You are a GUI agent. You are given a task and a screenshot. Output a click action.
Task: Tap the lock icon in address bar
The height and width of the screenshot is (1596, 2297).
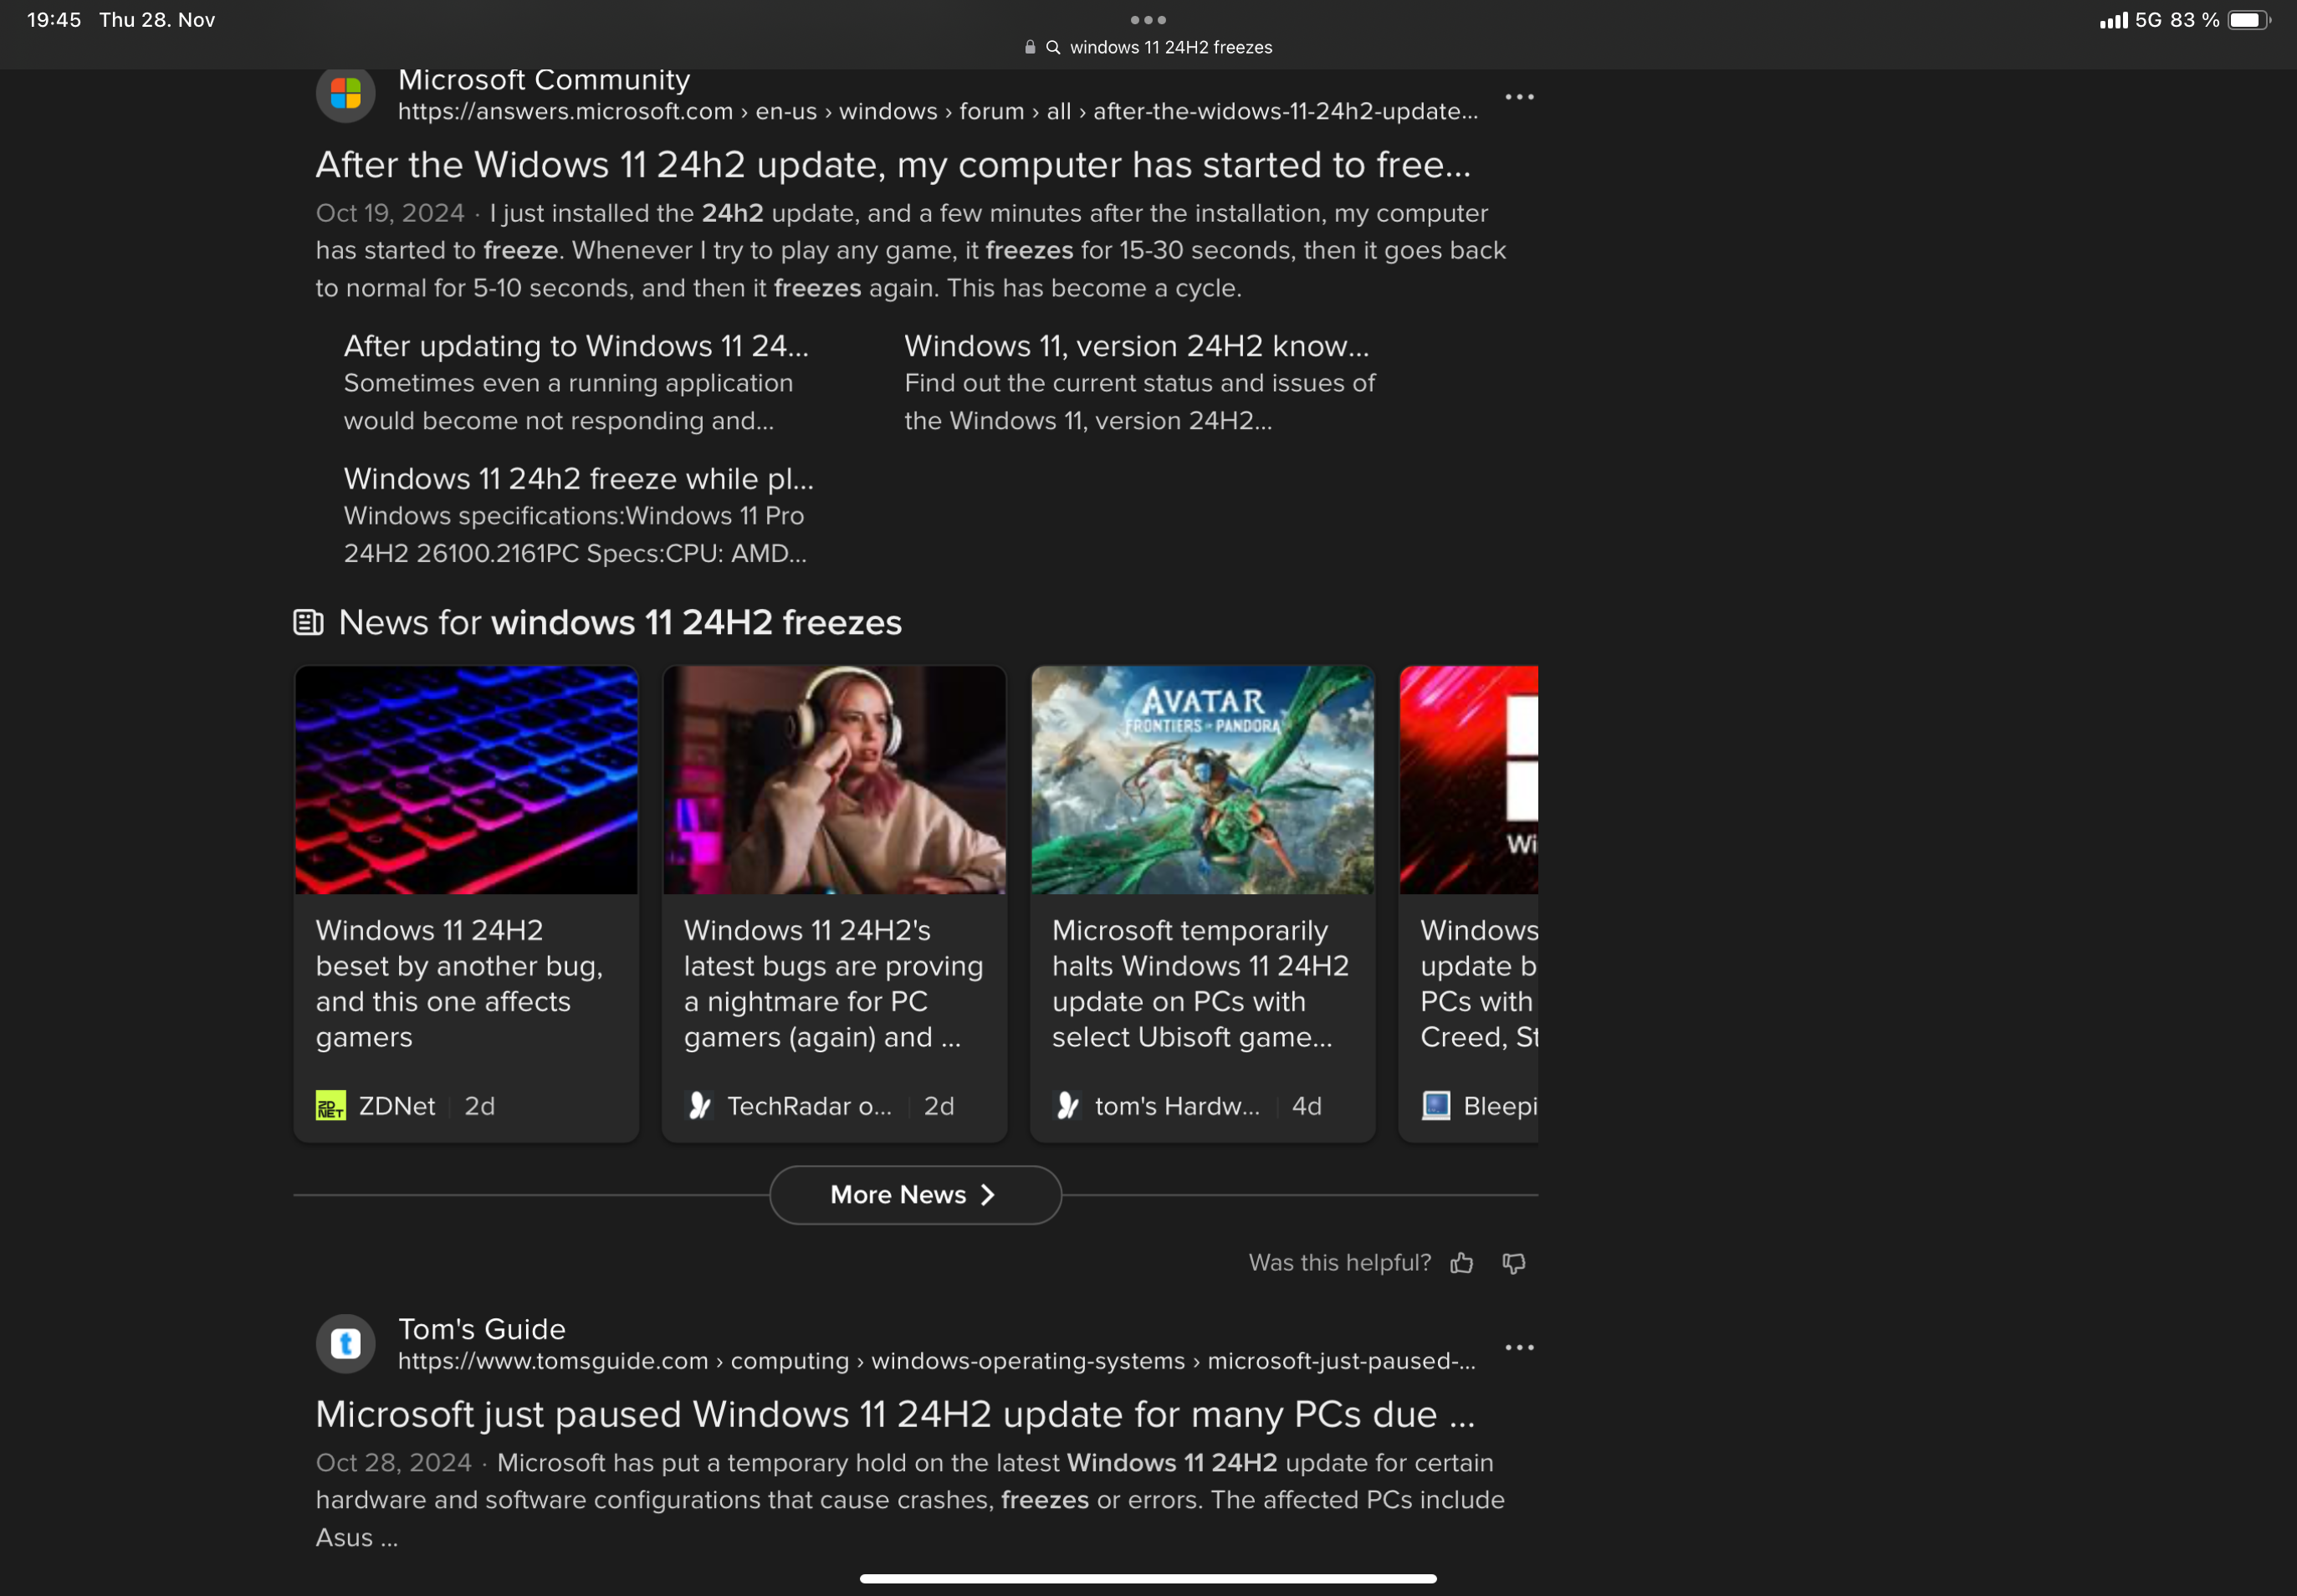pyautogui.click(x=1030, y=47)
